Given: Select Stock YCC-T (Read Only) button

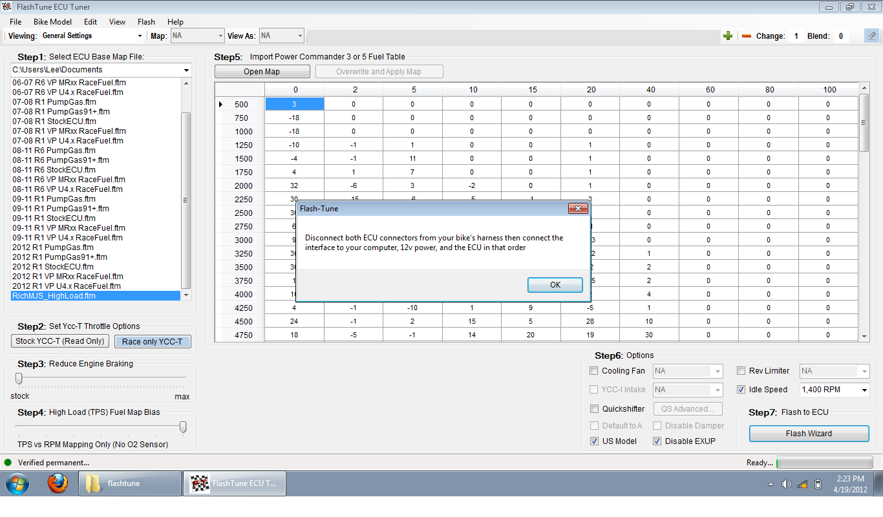Looking at the screenshot, I should click(x=60, y=341).
